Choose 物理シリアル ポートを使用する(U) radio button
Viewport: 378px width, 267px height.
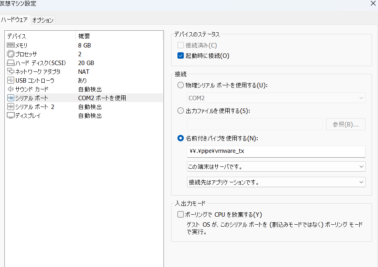click(x=181, y=85)
